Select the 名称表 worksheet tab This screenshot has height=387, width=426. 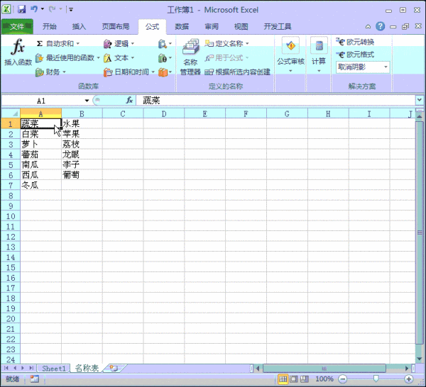point(87,368)
